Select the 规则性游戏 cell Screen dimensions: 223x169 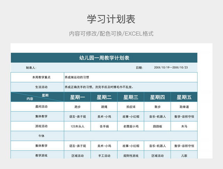[131, 155]
